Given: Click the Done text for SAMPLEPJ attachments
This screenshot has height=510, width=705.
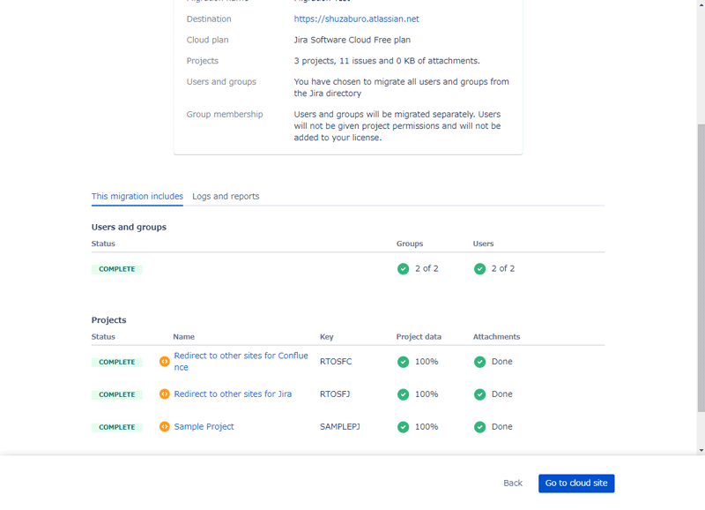Looking at the screenshot, I should (x=501, y=427).
